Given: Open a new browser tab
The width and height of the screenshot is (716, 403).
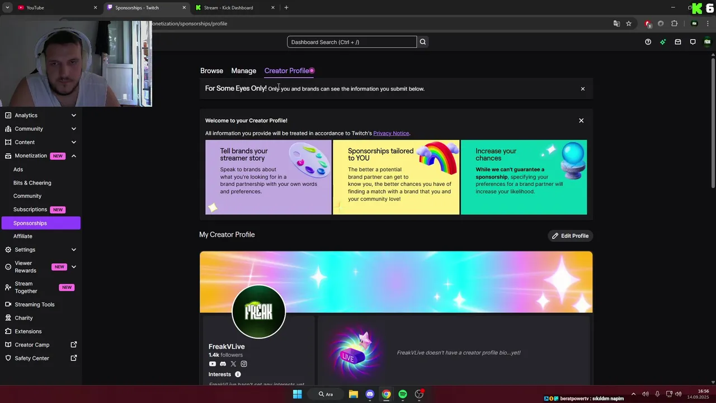Looking at the screenshot, I should click(x=286, y=7).
